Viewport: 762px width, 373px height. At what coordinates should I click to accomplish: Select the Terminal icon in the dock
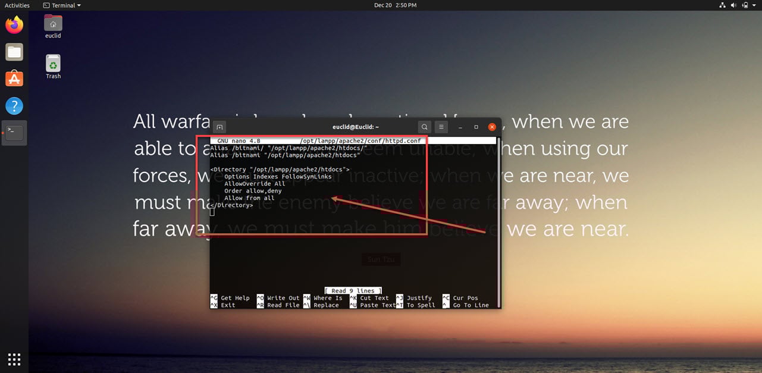click(14, 133)
